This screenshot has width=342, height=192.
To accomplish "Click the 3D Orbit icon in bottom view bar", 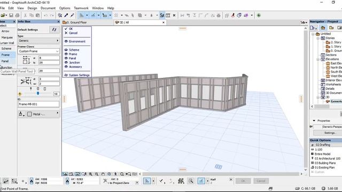I will (x=109, y=174).
